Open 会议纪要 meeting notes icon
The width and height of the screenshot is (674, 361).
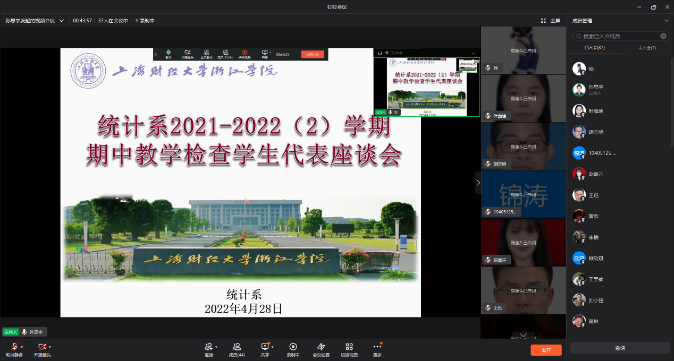[321, 347]
